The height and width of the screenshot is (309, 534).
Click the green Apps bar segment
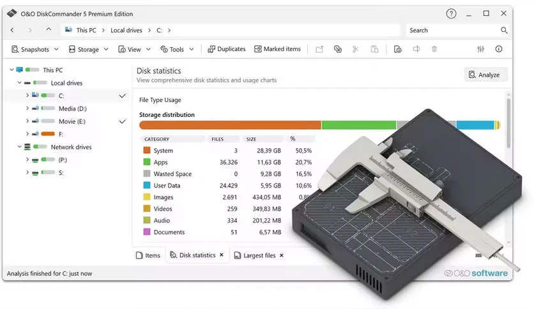click(x=358, y=125)
